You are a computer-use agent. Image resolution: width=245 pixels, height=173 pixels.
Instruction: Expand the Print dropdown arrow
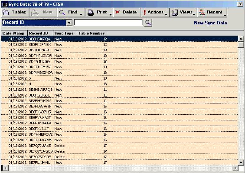point(111,14)
